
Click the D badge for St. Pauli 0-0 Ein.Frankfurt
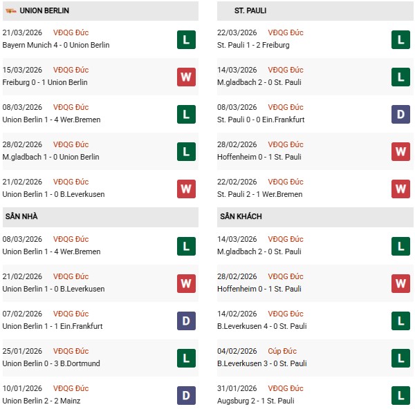[x=400, y=114]
